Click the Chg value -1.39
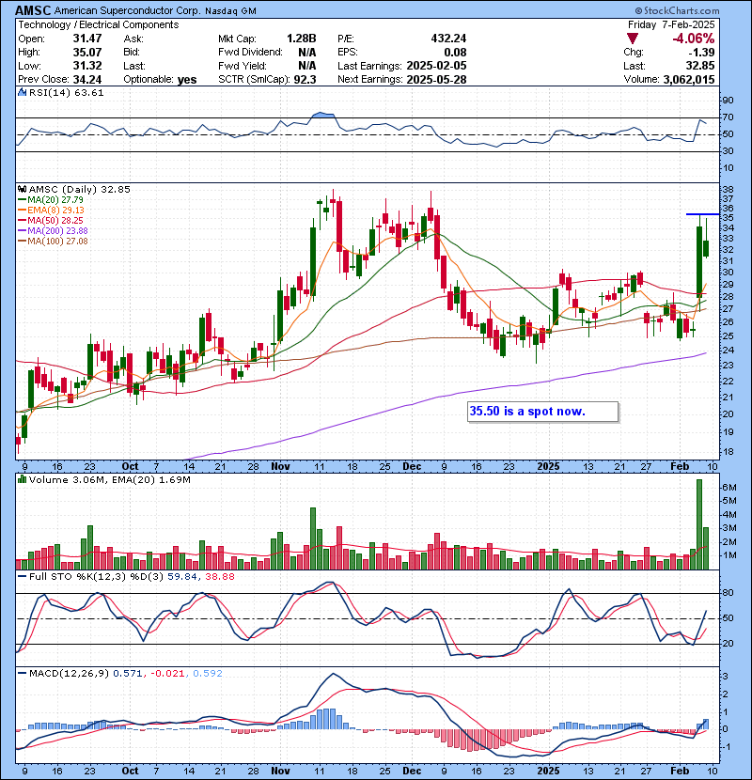The image size is (752, 780). coord(702,53)
